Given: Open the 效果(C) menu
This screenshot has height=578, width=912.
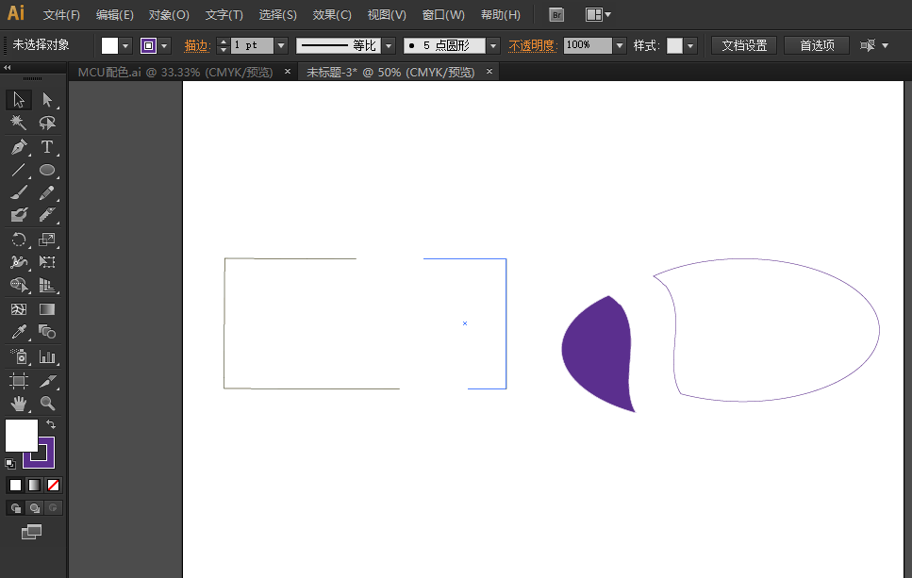Looking at the screenshot, I should 332,15.
